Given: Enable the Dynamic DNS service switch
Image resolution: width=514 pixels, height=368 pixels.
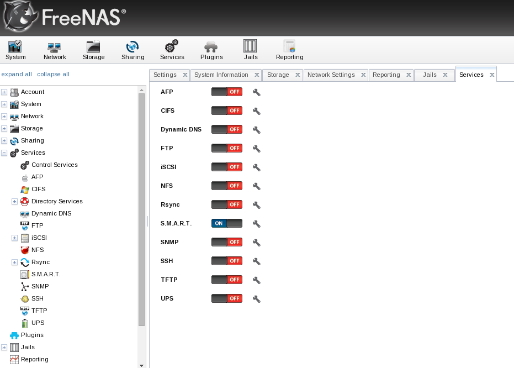Looking at the screenshot, I should [x=227, y=129].
